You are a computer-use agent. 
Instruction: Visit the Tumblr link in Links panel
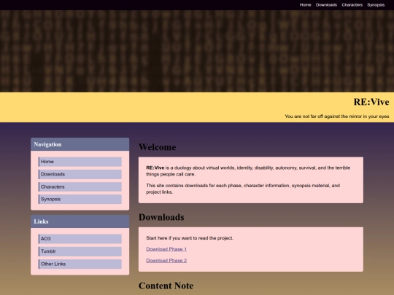80,251
